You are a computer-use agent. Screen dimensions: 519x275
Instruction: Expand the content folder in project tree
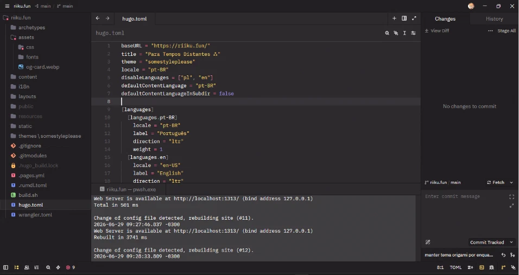point(28,76)
